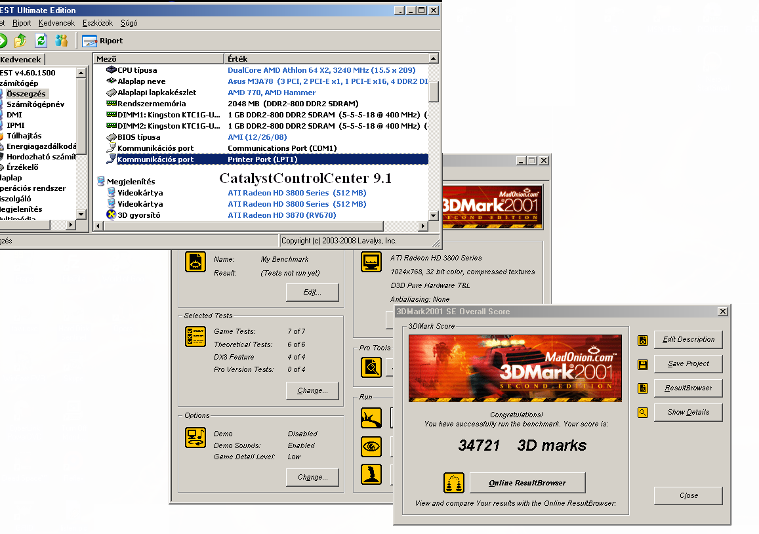759x534 pixels.
Task: Click Show Details button
Action: click(688, 412)
